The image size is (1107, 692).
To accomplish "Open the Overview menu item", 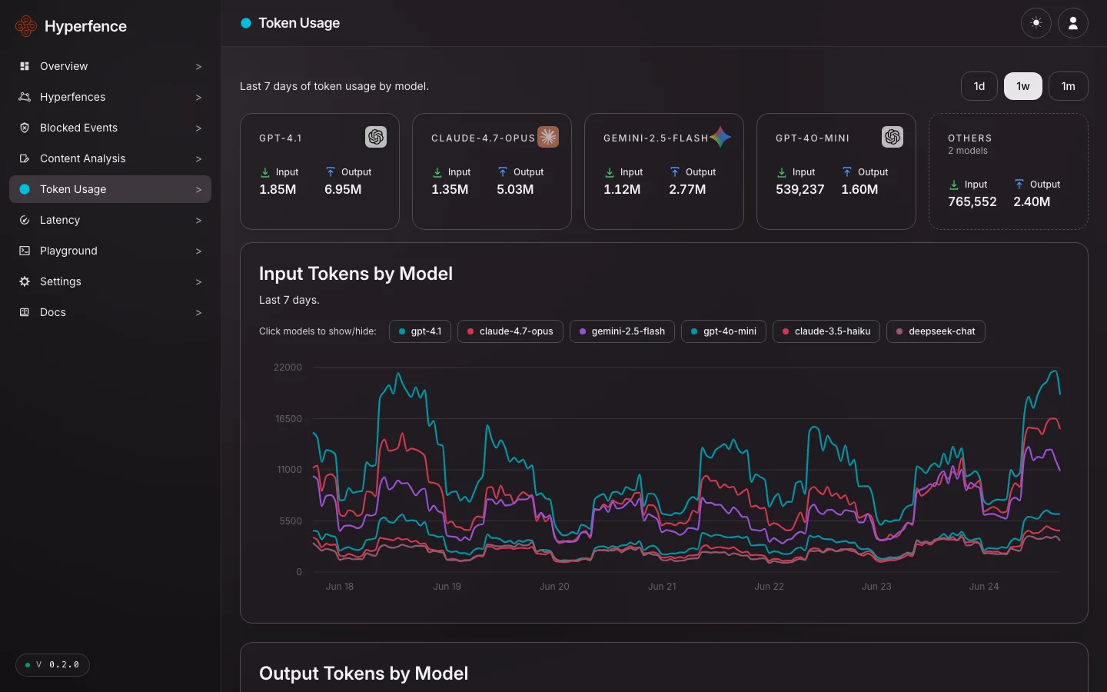I will (110, 66).
